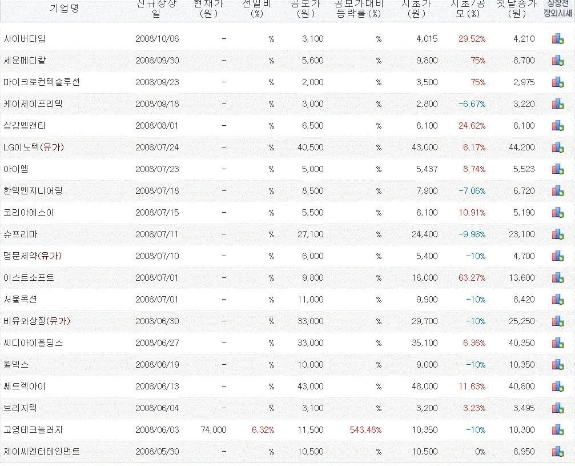Click the bar chart icon for 이스트소프트

click(x=557, y=277)
